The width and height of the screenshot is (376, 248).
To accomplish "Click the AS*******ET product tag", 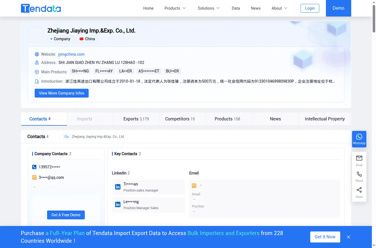I will pos(149,71).
